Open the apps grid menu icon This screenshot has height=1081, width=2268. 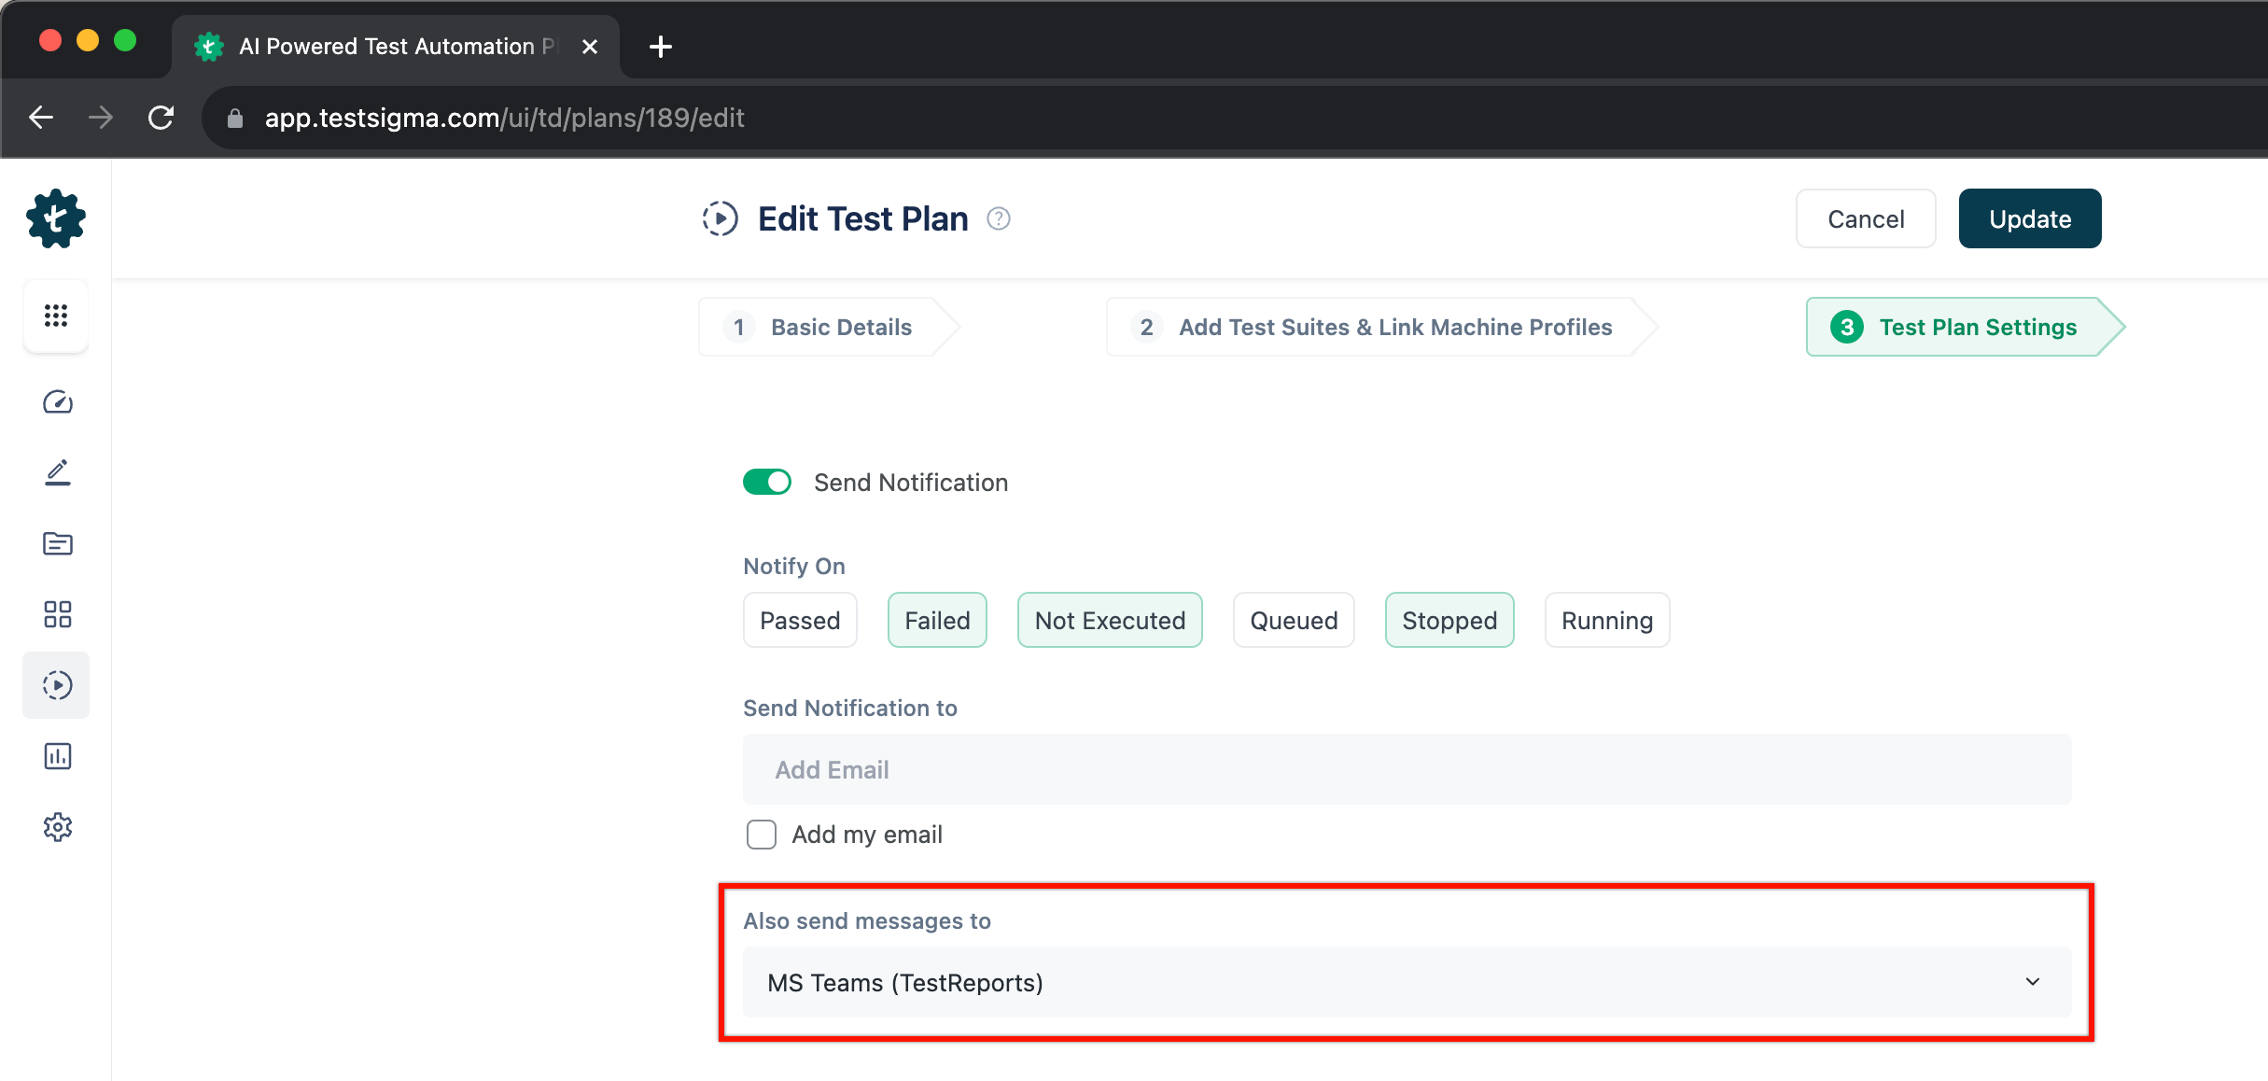56,316
